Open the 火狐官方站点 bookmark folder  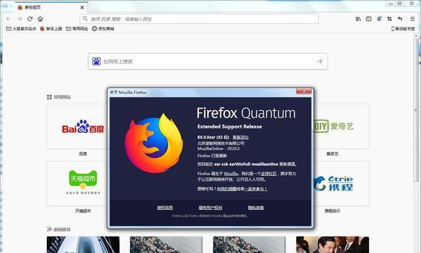[21, 28]
